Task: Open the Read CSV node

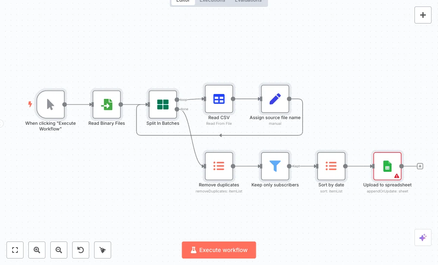Action: [219, 99]
